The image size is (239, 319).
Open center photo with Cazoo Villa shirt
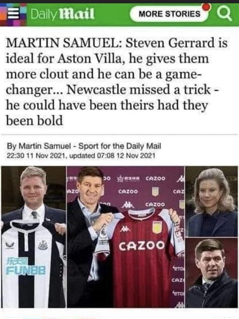click(x=126, y=237)
